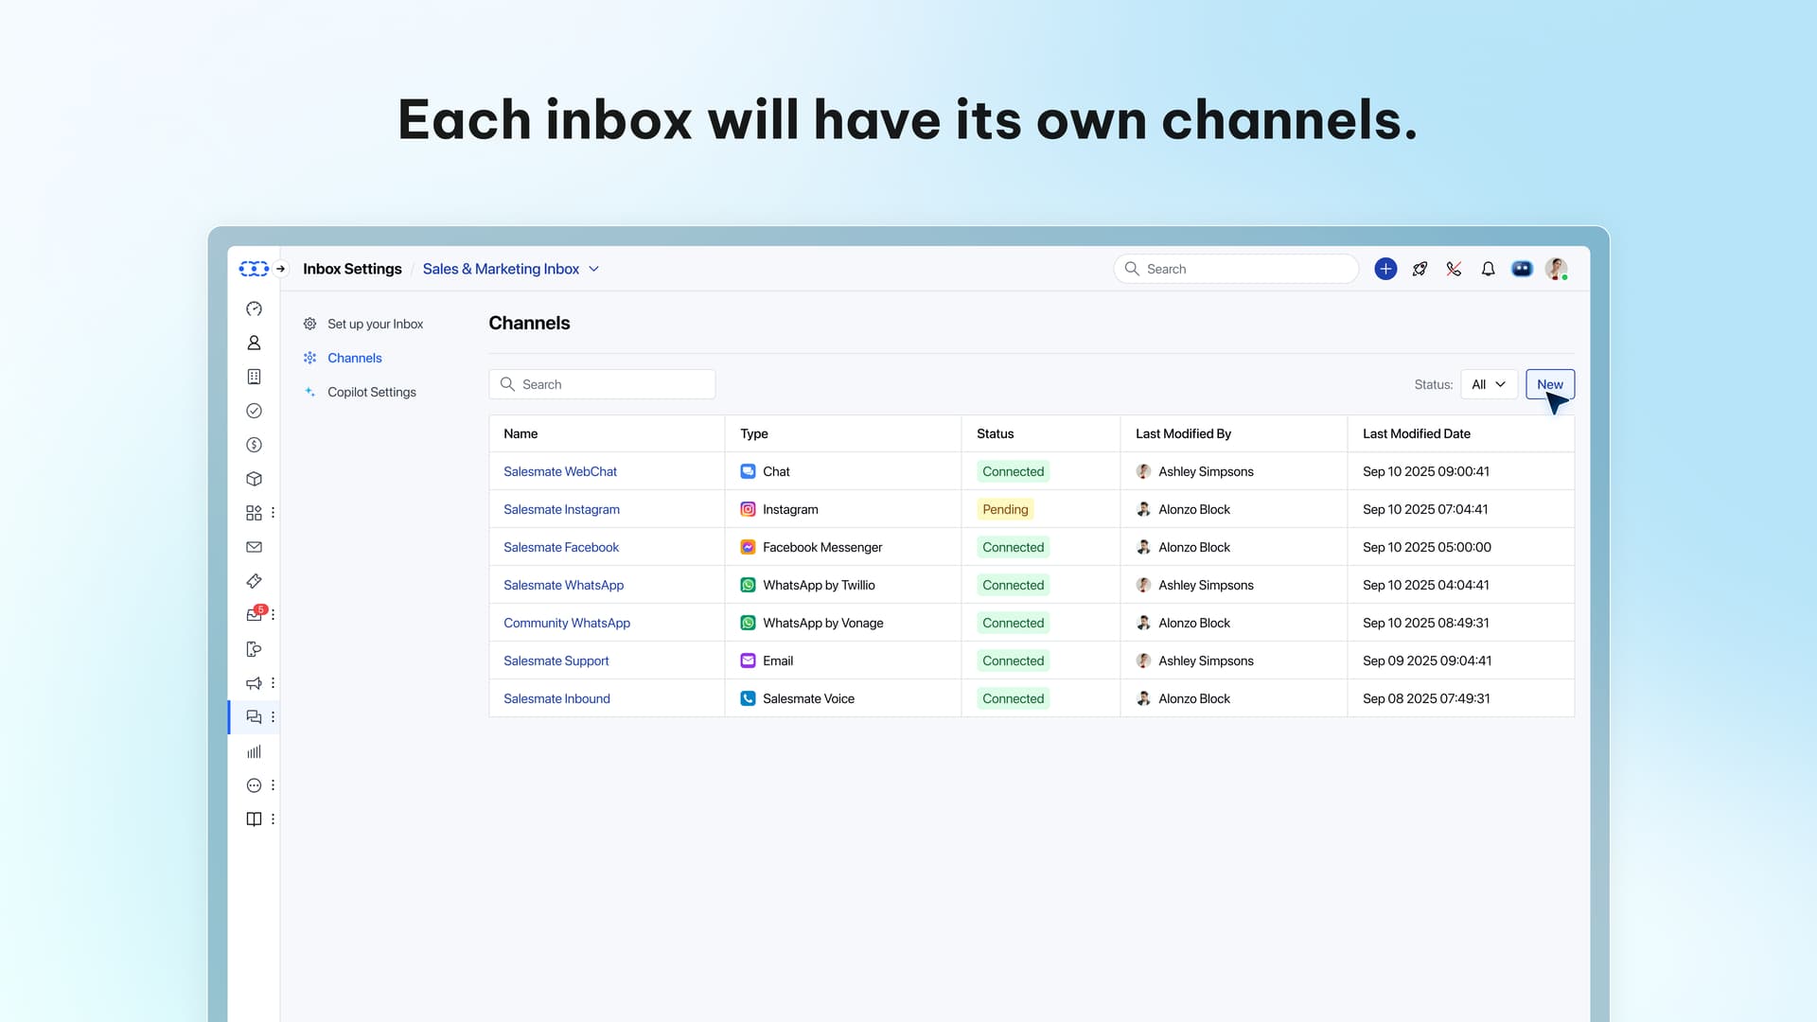Viewport: 1817px width, 1022px height.
Task: Open the reports bar chart sidebar icon
Action: point(254,751)
